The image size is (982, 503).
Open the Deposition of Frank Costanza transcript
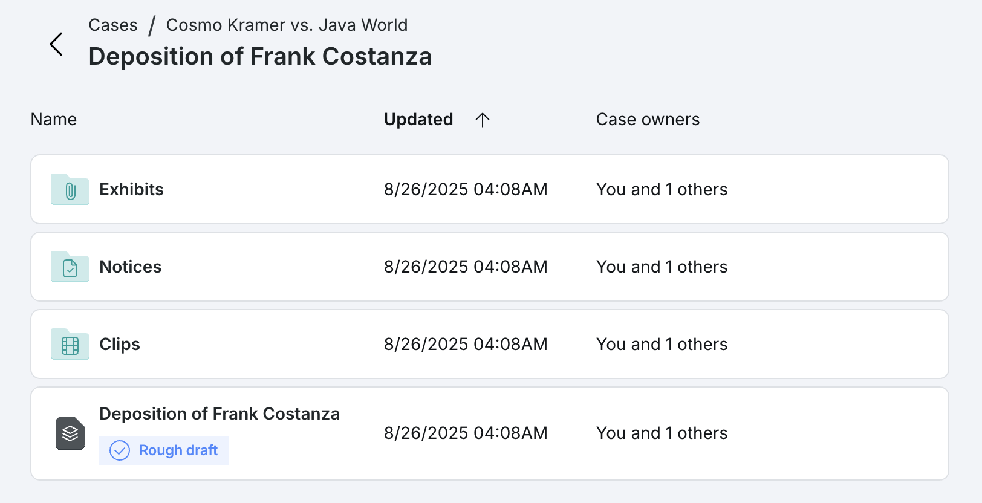click(x=219, y=414)
